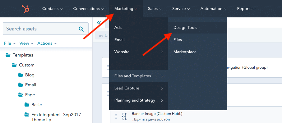Open the Automation menu
The width and height of the screenshot is (282, 123).
[213, 9]
